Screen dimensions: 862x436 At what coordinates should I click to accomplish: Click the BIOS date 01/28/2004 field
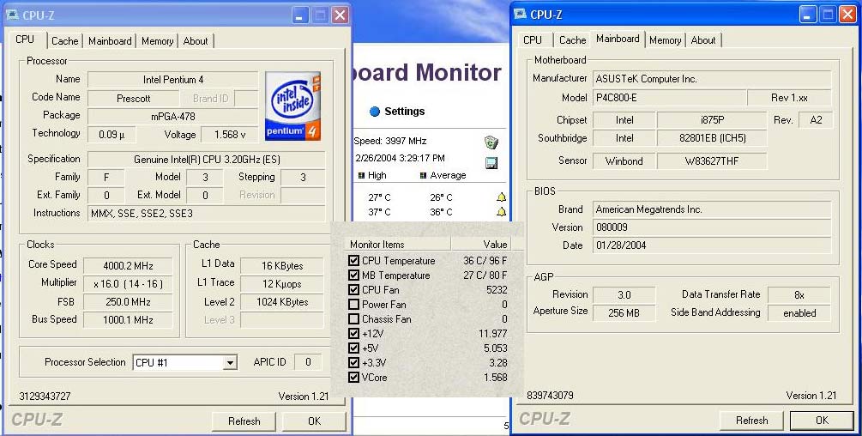click(x=713, y=245)
